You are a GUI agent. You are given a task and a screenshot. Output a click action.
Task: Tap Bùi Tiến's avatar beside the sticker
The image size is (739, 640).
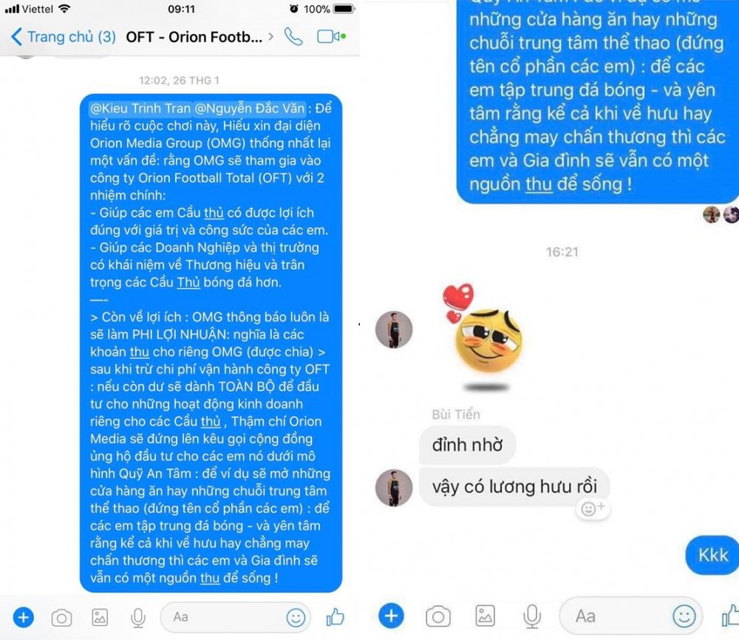(394, 329)
